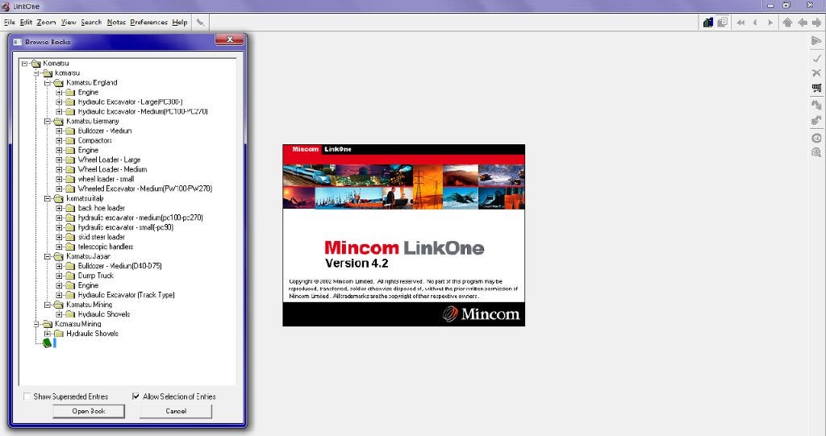
Task: Click the magnifier search icon in sidebar
Action: (x=816, y=152)
